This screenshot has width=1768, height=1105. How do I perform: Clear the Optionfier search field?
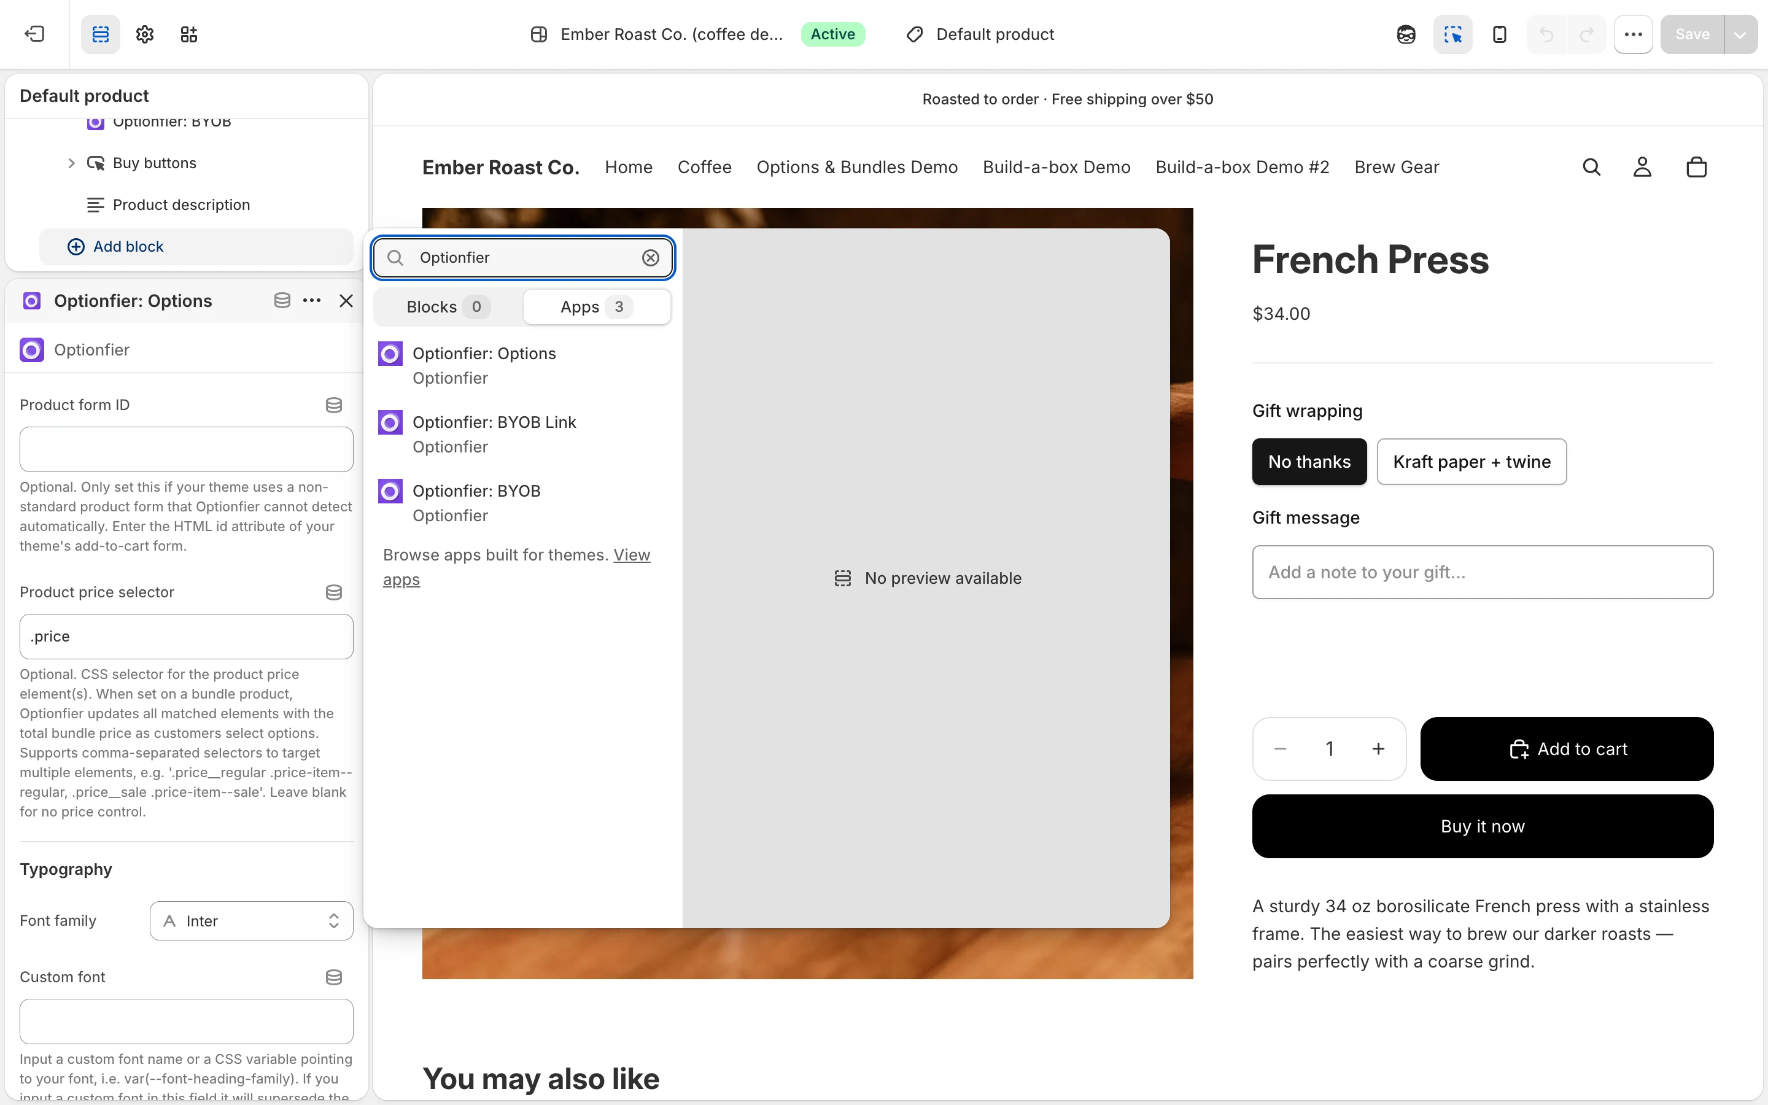pyautogui.click(x=650, y=257)
